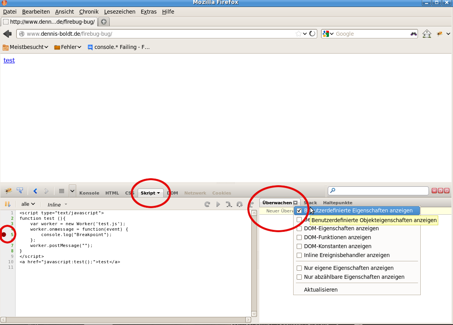Open Firebug toolbar button dropdown arrow

click(448, 34)
